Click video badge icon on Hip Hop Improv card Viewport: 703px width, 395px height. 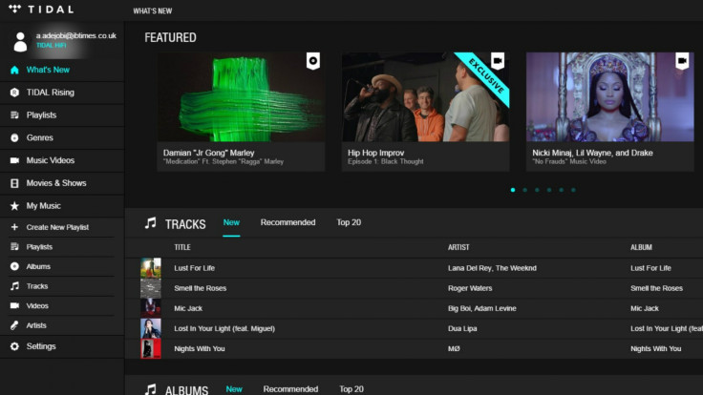(498, 61)
